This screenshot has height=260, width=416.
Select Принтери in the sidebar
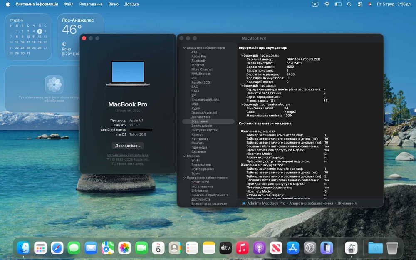pos(199,148)
